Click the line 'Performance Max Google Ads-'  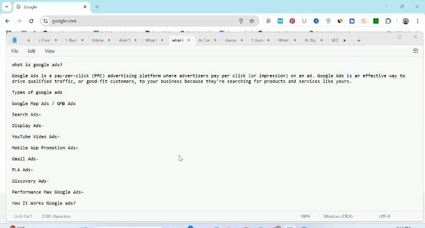48,192
